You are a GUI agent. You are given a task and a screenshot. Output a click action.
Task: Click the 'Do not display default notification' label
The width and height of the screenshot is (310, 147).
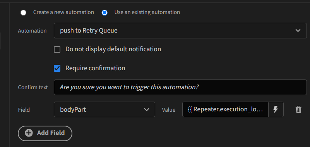tap(113, 49)
